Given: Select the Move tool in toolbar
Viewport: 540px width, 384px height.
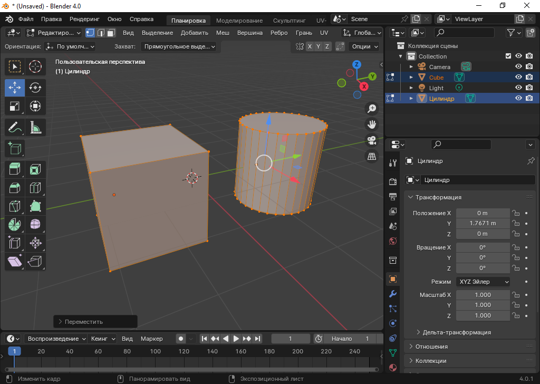Looking at the screenshot, I should [15, 88].
